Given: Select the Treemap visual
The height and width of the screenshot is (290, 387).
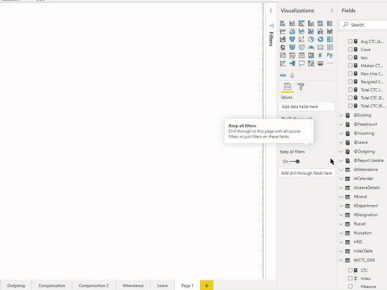Looking at the screenshot, I should pos(330,39).
